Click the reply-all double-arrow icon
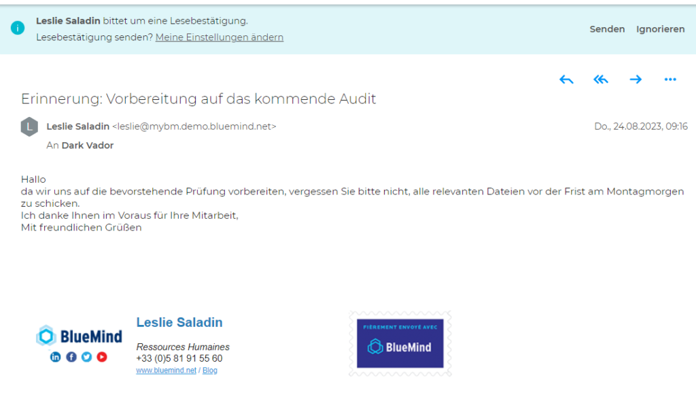696x397 pixels. point(601,80)
